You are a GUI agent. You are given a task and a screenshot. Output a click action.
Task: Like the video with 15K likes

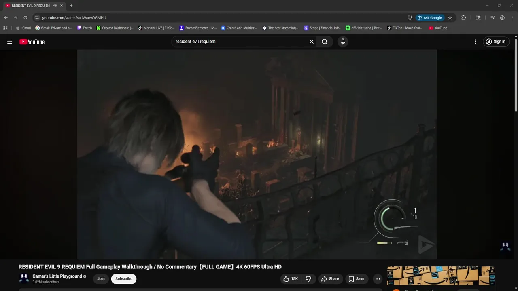(x=291, y=279)
